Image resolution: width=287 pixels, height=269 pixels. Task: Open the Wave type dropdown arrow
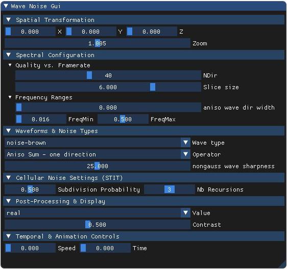tap(185, 143)
